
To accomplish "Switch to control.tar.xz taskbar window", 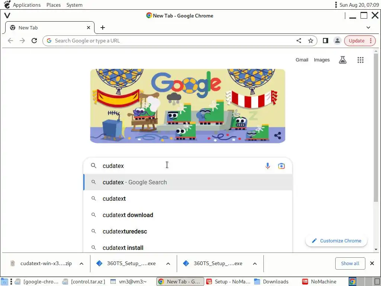I will [84, 282].
